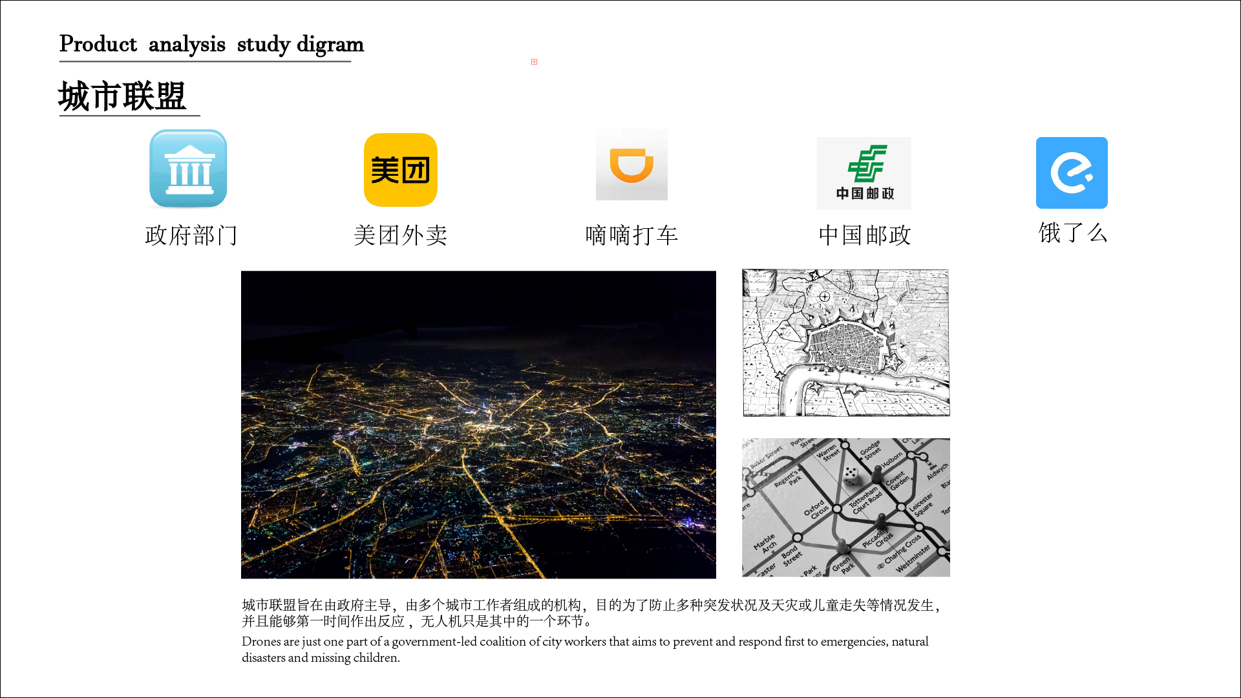Click the government building icon

click(188, 169)
